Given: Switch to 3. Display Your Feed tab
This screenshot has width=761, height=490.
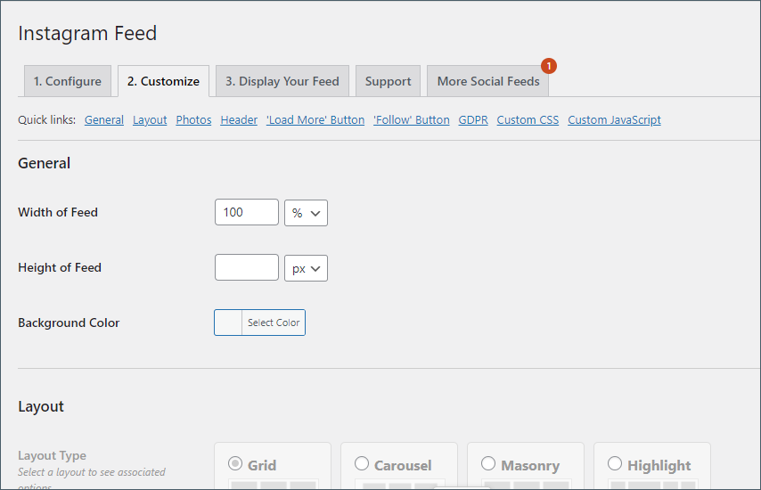Looking at the screenshot, I should pyautogui.click(x=282, y=81).
